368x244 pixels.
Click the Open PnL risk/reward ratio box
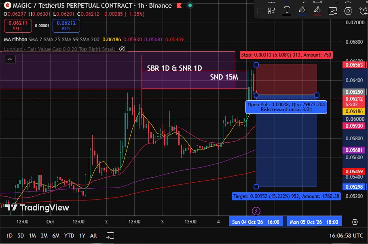pos(286,107)
